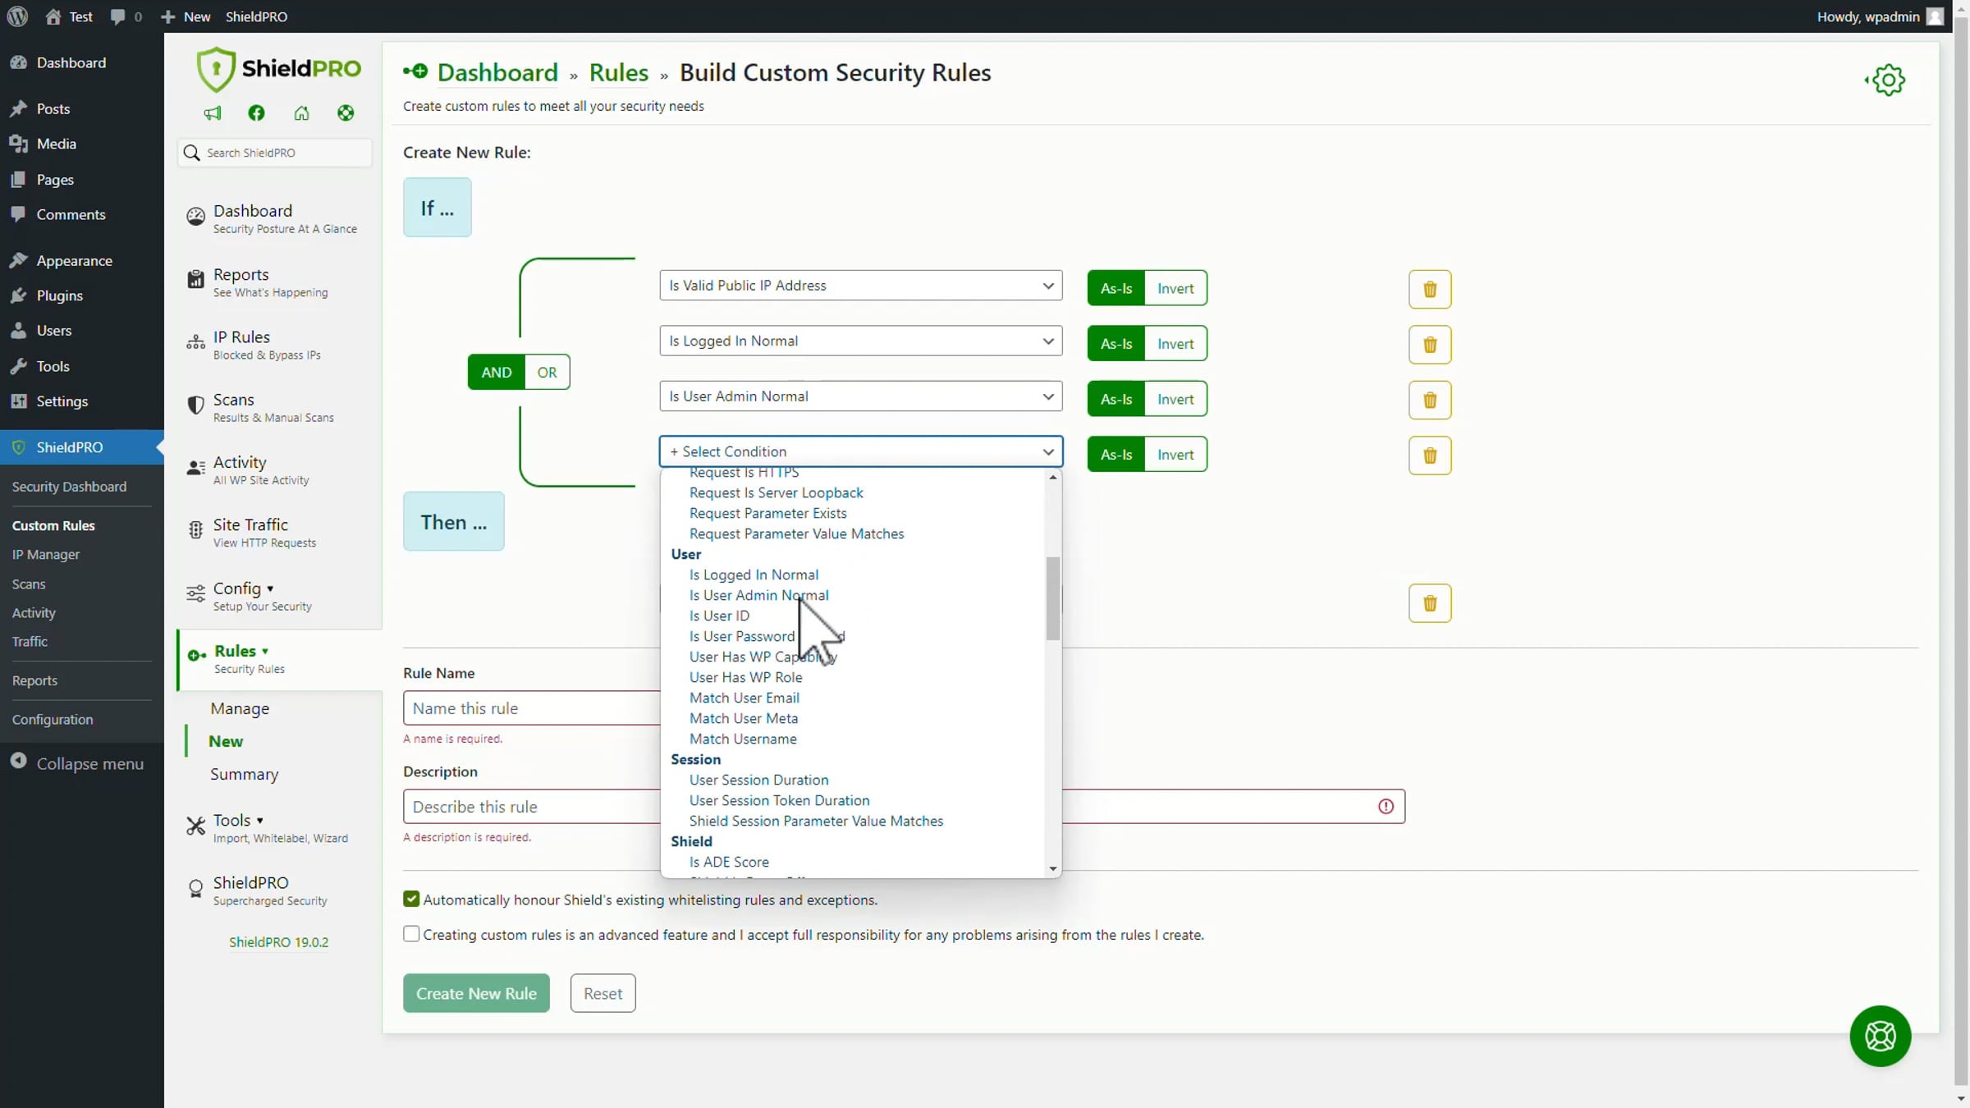This screenshot has height=1108, width=1970.
Task: Click the Facebook icon under ShieldPRO logo
Action: coord(256,113)
